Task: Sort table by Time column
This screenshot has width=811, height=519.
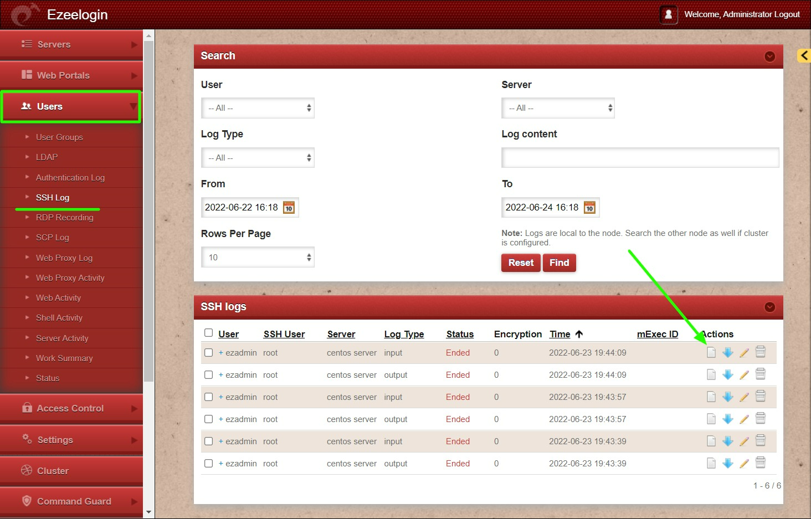Action: click(560, 334)
